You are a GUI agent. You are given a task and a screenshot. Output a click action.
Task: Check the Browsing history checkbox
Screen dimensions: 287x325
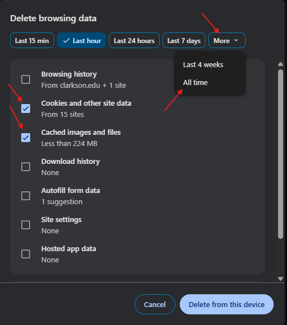click(26, 79)
